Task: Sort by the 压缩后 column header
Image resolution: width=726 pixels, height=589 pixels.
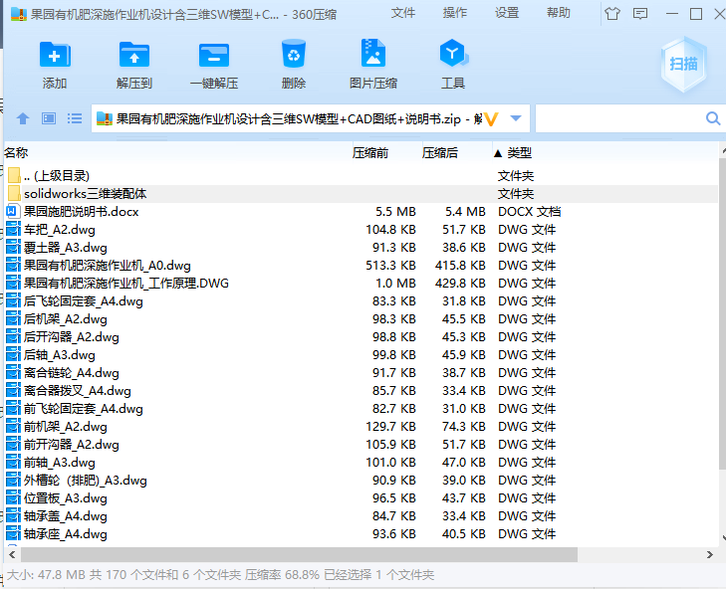Action: pyautogui.click(x=440, y=152)
